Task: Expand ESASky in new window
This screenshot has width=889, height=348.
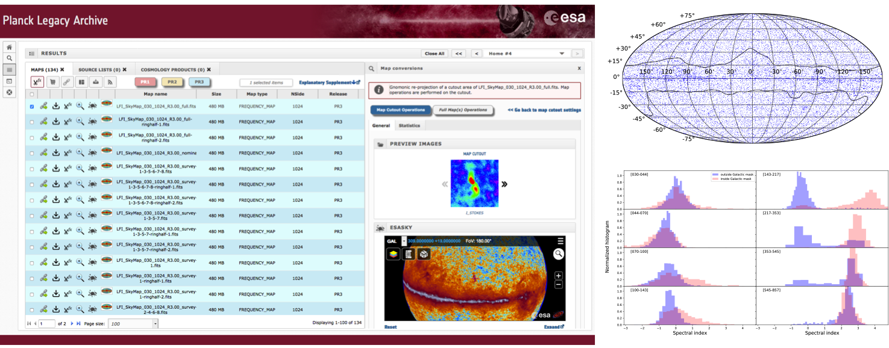Action: [554, 327]
